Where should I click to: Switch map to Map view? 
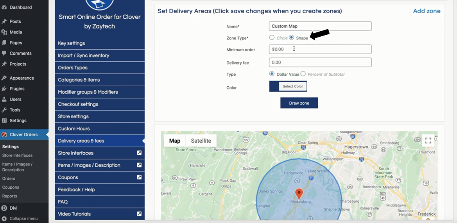175,141
